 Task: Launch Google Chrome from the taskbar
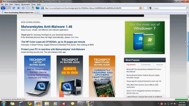coord(30,103)
